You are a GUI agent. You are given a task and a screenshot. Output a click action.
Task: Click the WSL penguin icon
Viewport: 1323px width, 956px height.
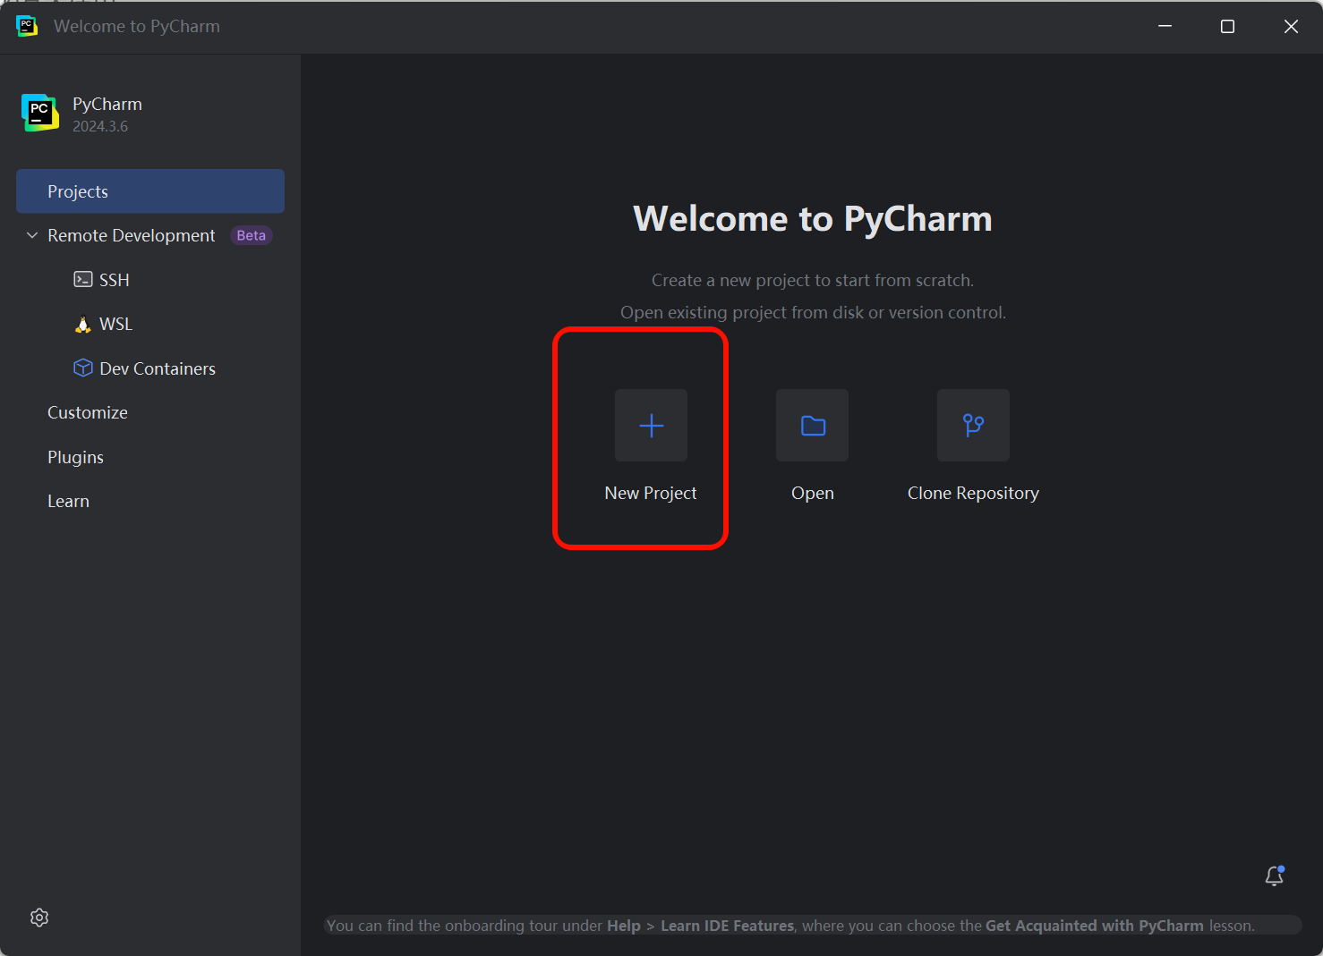coord(83,324)
